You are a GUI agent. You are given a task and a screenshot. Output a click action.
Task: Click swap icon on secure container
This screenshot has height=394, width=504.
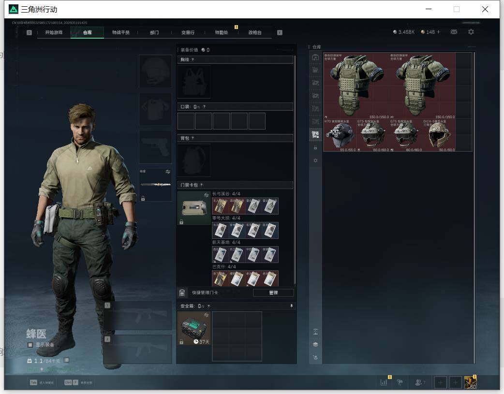click(x=206, y=315)
